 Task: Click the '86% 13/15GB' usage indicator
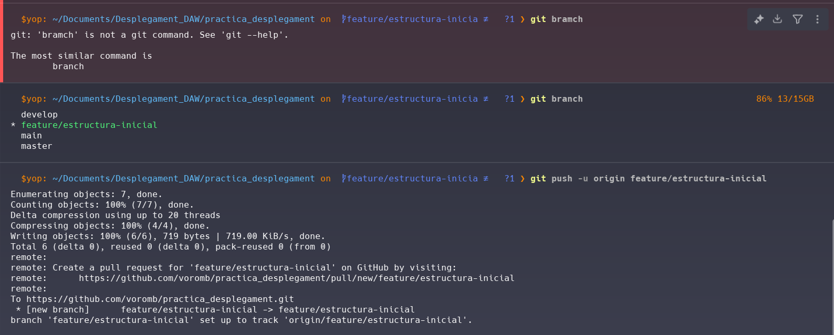pyautogui.click(x=785, y=99)
